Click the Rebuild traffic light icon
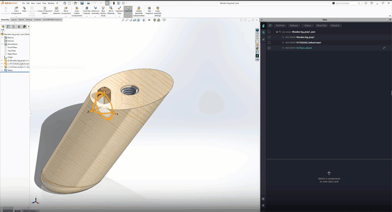The image size is (392, 212). (114, 3)
